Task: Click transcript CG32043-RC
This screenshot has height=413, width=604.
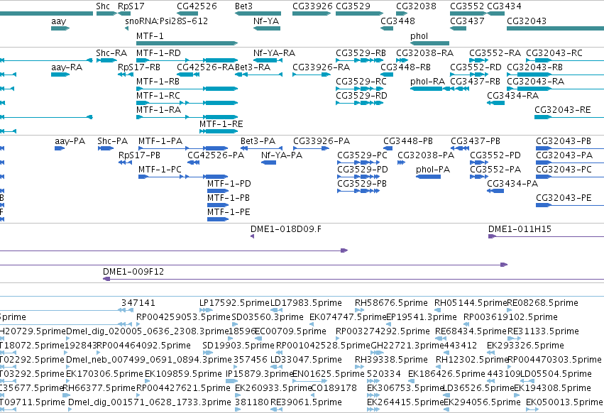Action: coord(565,60)
